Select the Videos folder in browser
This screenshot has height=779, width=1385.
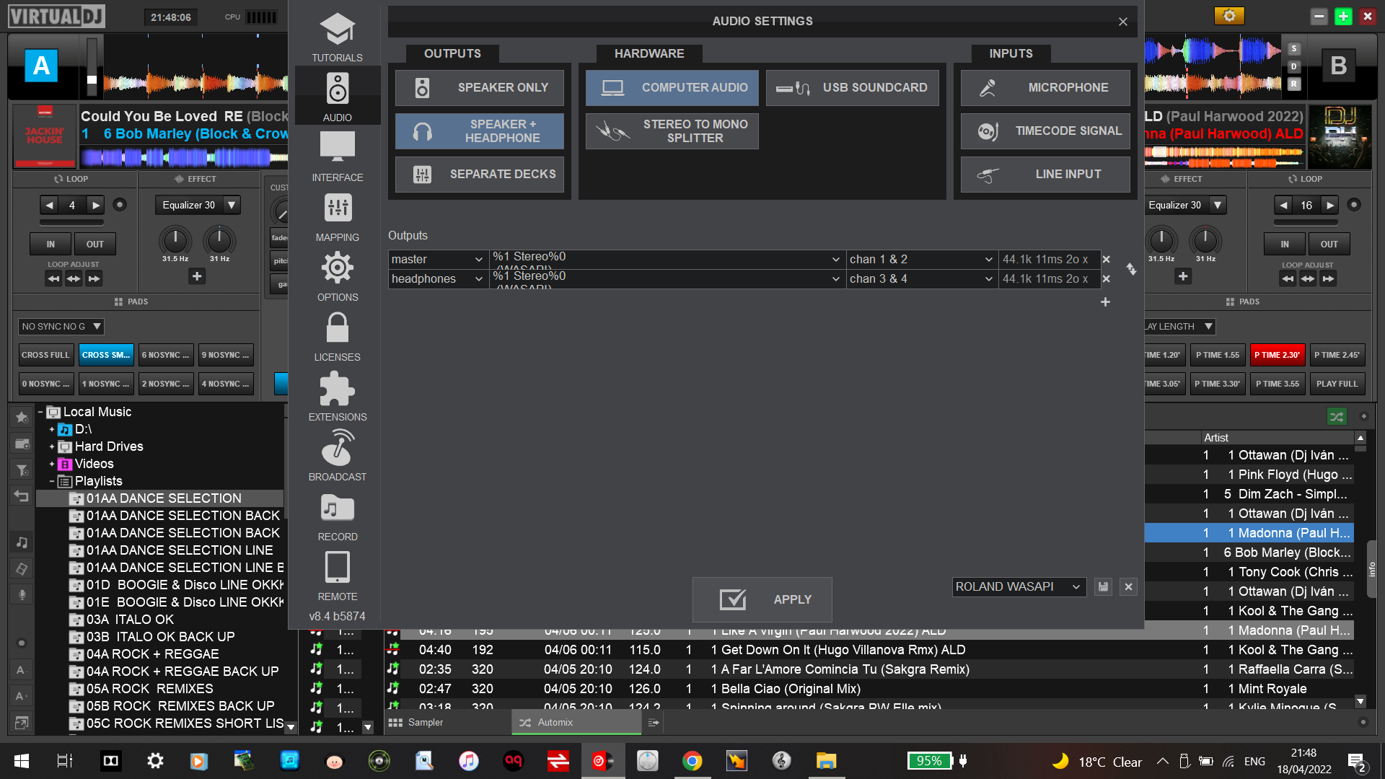coord(94,464)
